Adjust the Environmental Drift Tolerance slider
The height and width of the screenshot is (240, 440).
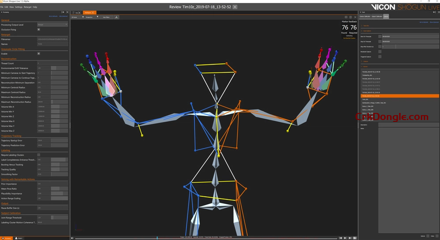[53, 68]
